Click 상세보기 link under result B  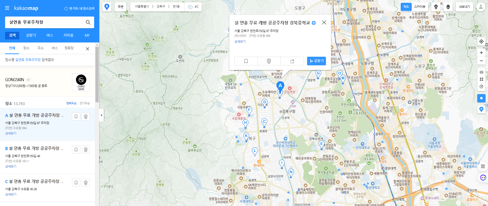click(x=11, y=166)
